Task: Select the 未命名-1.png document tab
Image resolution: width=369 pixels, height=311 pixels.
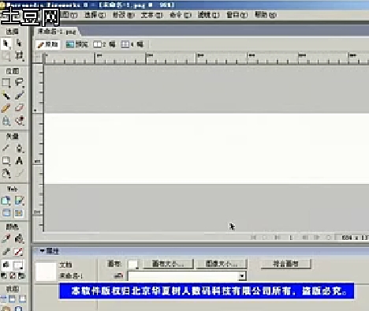Action: 57,32
